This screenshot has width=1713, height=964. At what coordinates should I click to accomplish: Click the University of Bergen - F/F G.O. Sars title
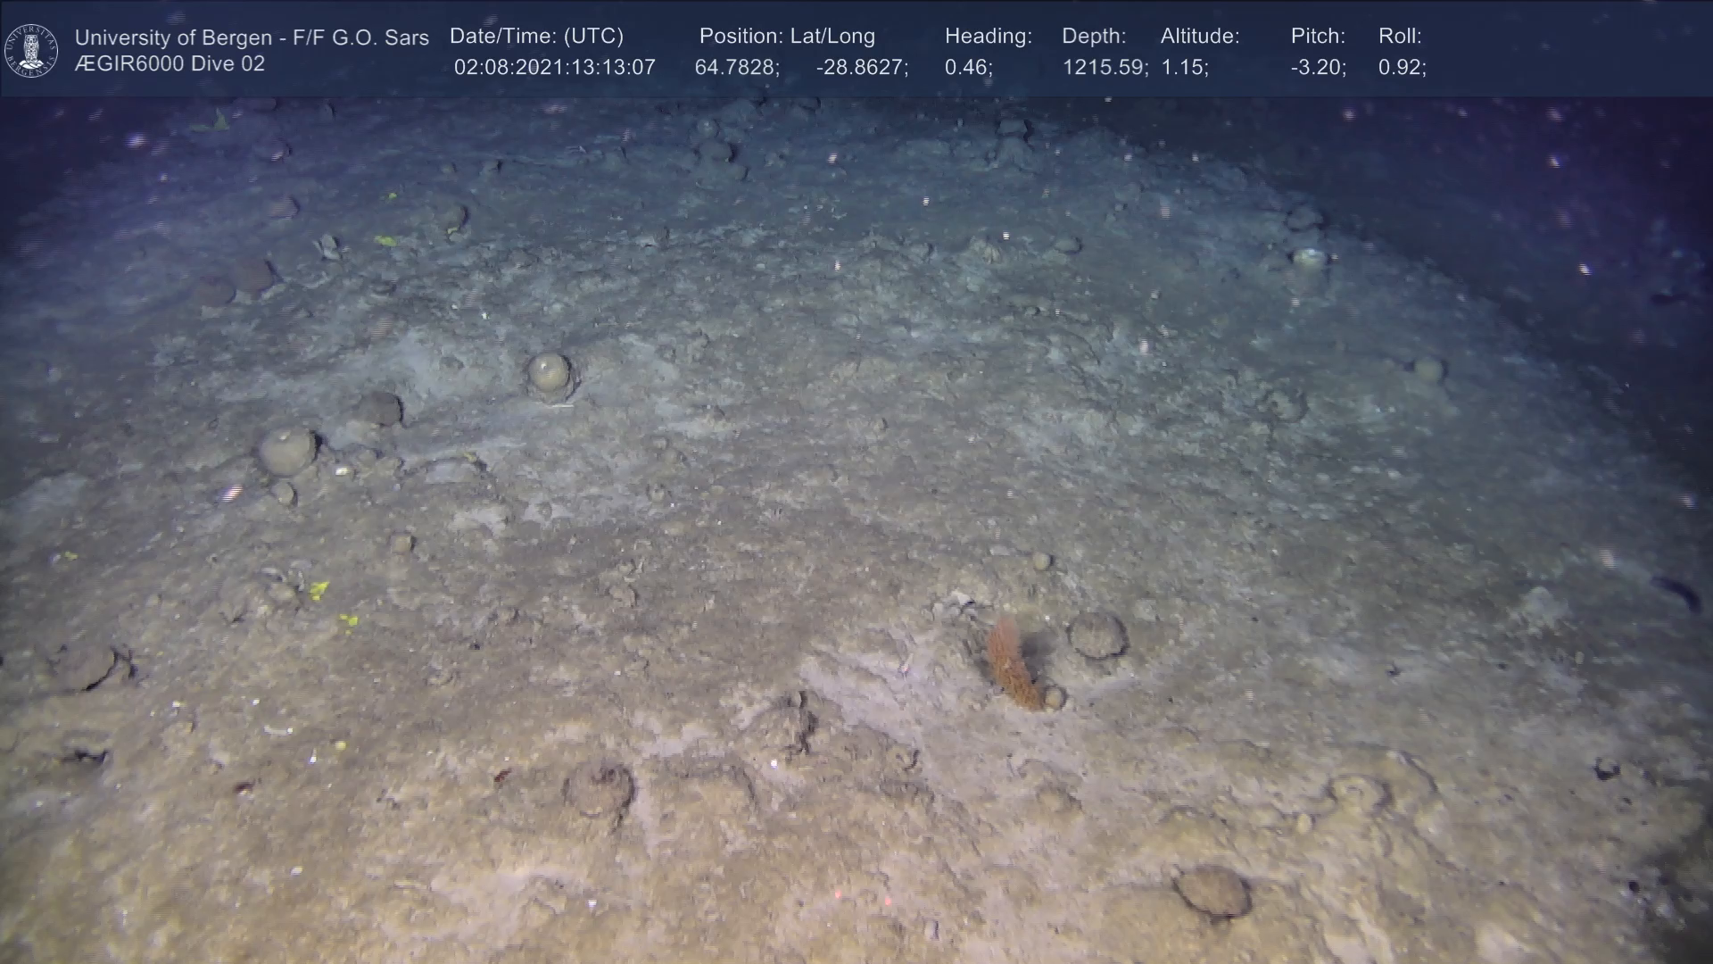(252, 37)
